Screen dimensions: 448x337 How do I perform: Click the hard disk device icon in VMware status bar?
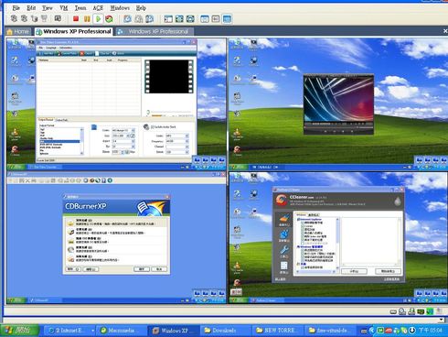tap(393, 311)
